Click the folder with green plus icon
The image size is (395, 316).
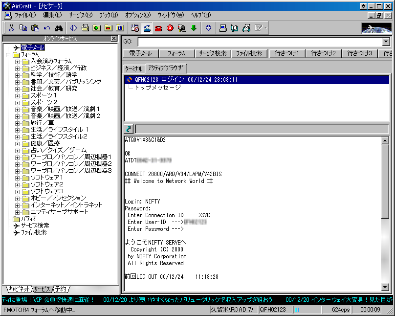point(97,28)
